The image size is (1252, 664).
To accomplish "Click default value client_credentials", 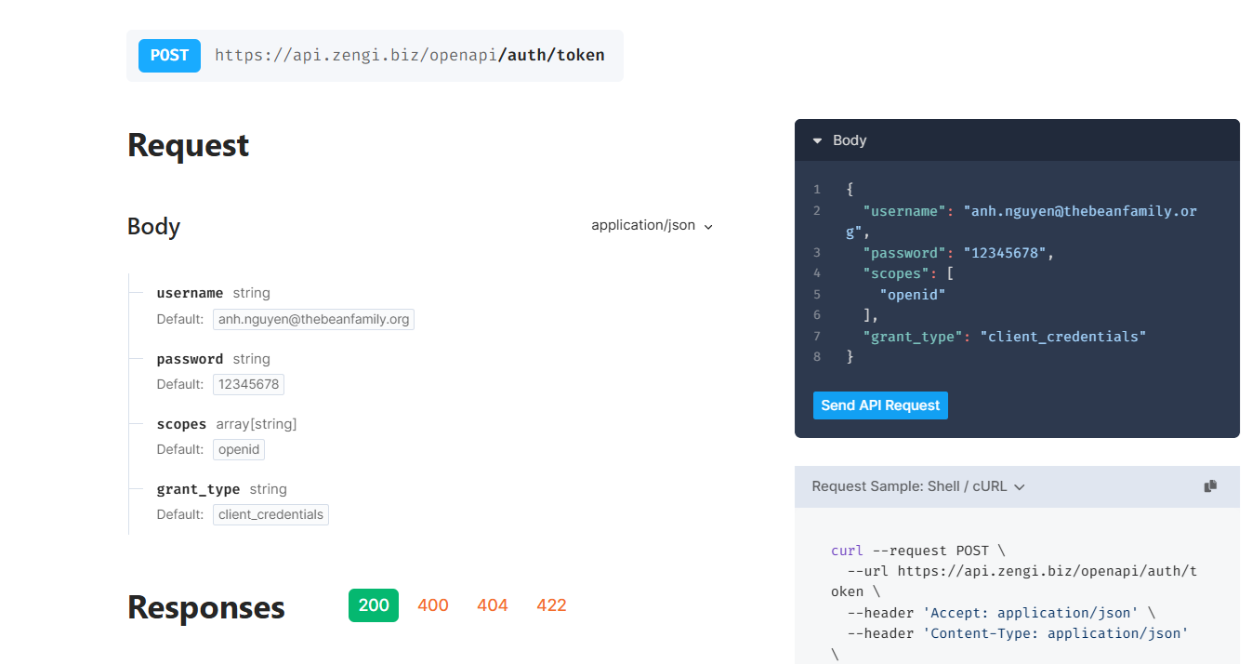I will [x=270, y=514].
